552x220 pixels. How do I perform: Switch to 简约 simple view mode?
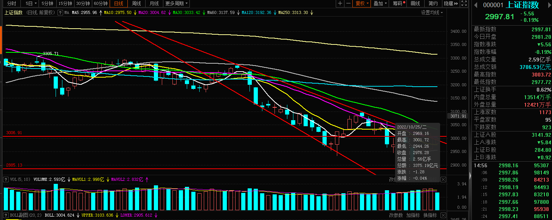[433, 3]
